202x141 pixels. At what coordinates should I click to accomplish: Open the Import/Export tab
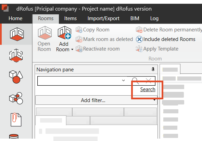(103, 18)
